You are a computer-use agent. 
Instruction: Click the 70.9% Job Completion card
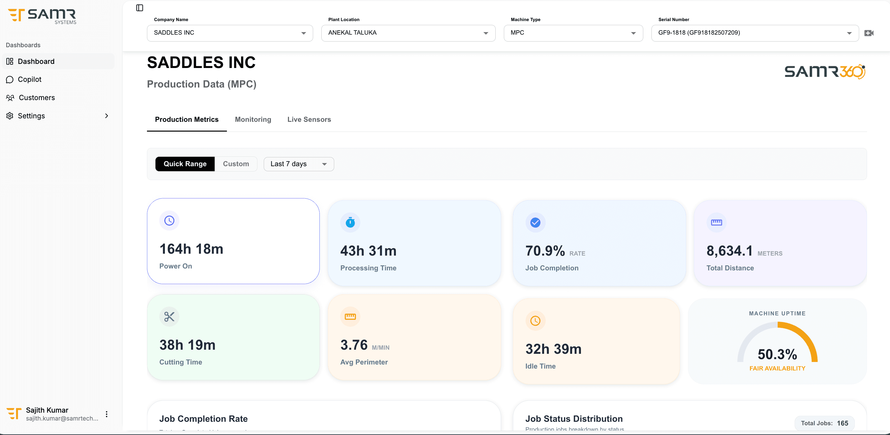tap(600, 243)
